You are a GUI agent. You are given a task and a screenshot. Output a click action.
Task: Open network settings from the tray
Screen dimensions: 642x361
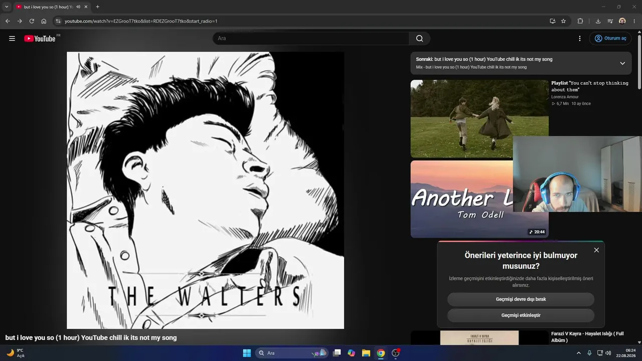coord(600,353)
